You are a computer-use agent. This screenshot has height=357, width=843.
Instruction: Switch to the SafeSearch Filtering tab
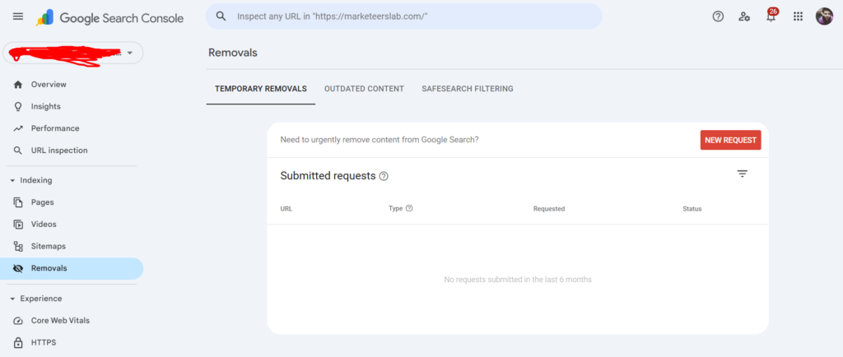tap(467, 89)
